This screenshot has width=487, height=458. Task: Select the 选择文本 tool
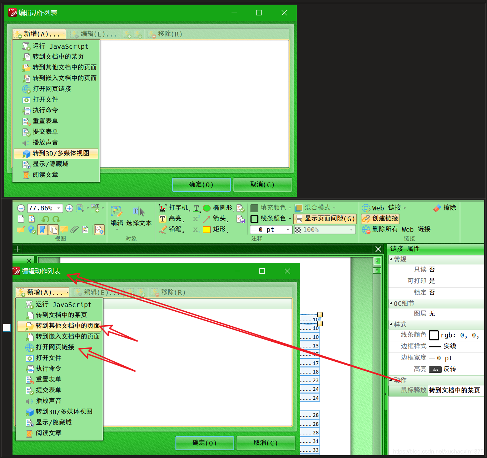139,217
